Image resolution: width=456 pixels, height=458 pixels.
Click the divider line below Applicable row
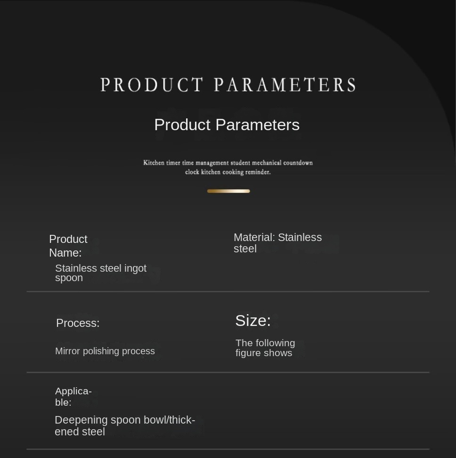[228, 449]
